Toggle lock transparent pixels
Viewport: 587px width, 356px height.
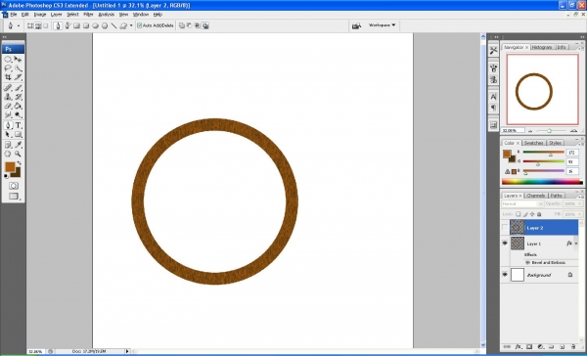click(519, 214)
